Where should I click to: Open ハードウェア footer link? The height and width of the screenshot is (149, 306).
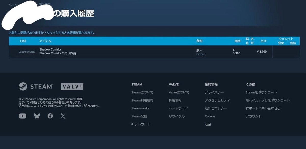coord(178,108)
